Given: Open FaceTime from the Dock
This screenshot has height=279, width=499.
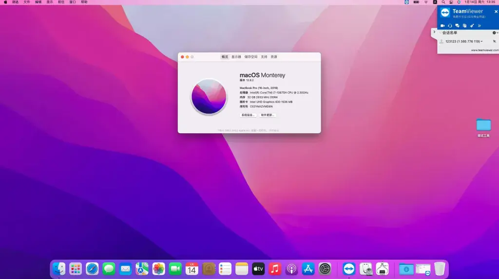Looking at the screenshot, I should point(175,269).
